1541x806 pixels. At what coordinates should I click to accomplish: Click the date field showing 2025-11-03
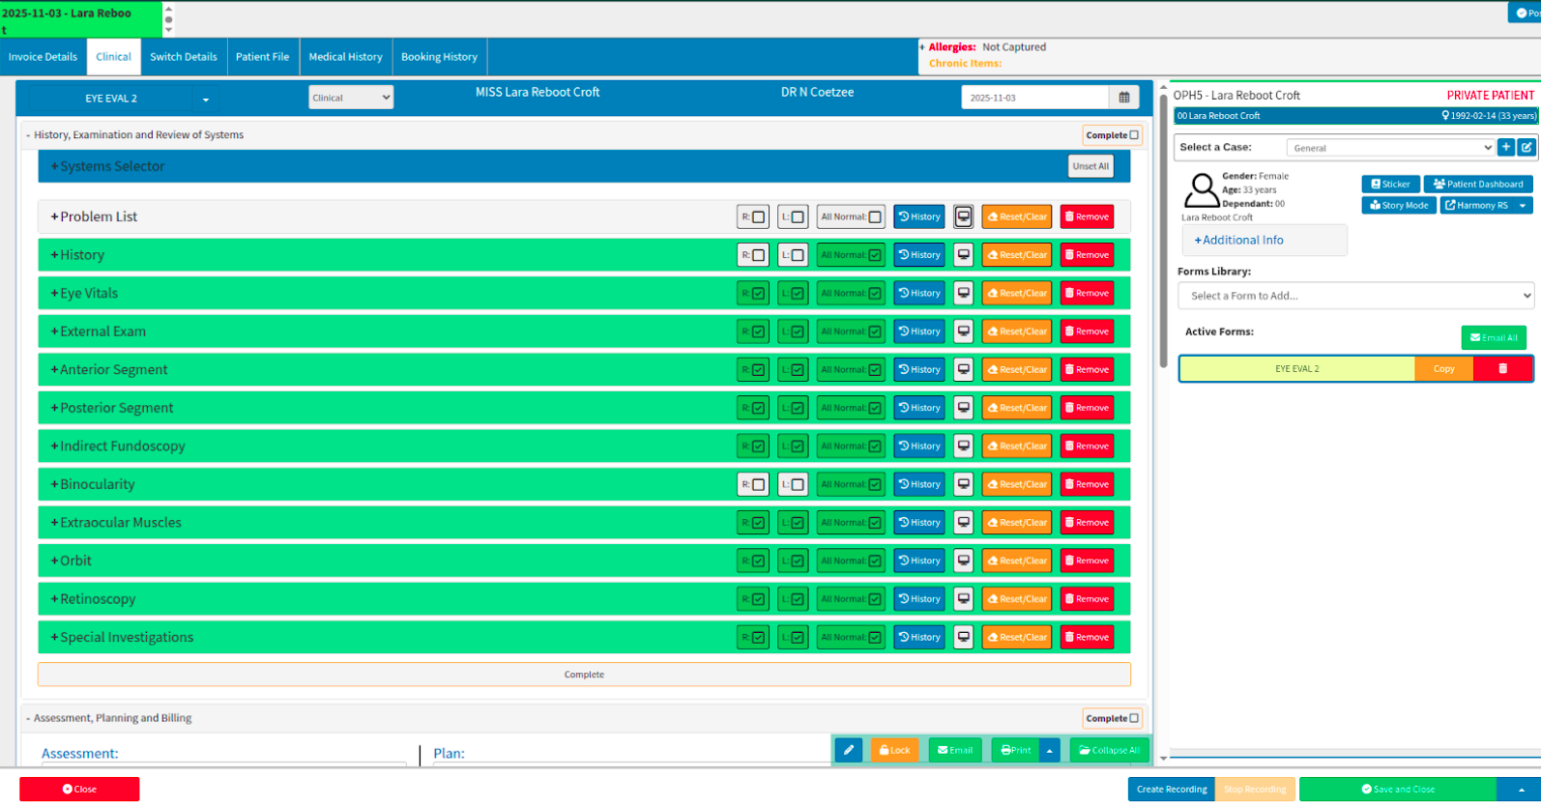(x=1034, y=98)
